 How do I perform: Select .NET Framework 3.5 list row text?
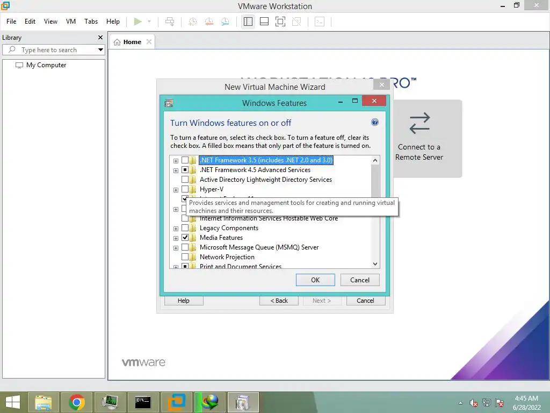[266, 160]
